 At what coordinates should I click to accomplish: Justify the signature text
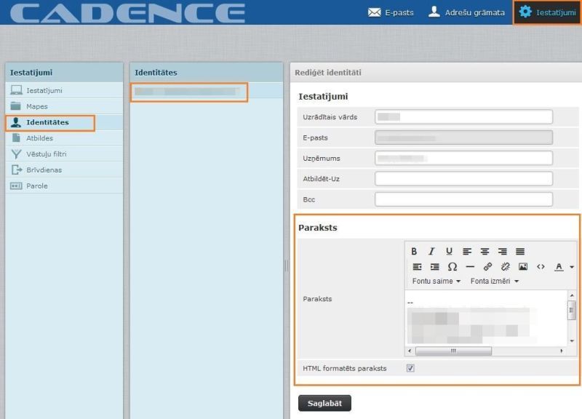point(520,251)
